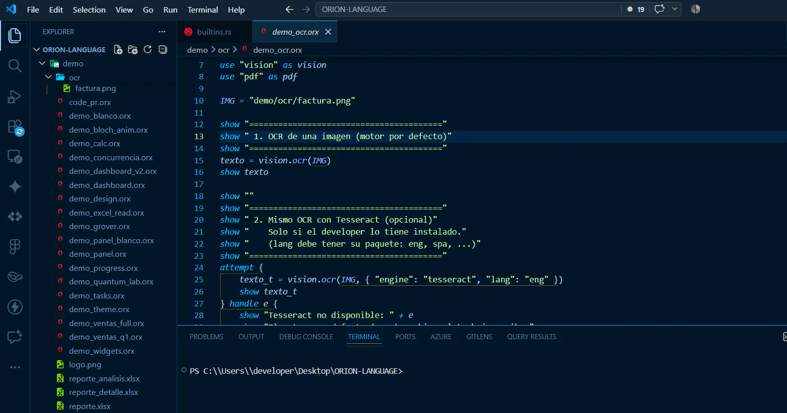Collapse the ocr folder
787x413 pixels.
[x=48, y=77]
